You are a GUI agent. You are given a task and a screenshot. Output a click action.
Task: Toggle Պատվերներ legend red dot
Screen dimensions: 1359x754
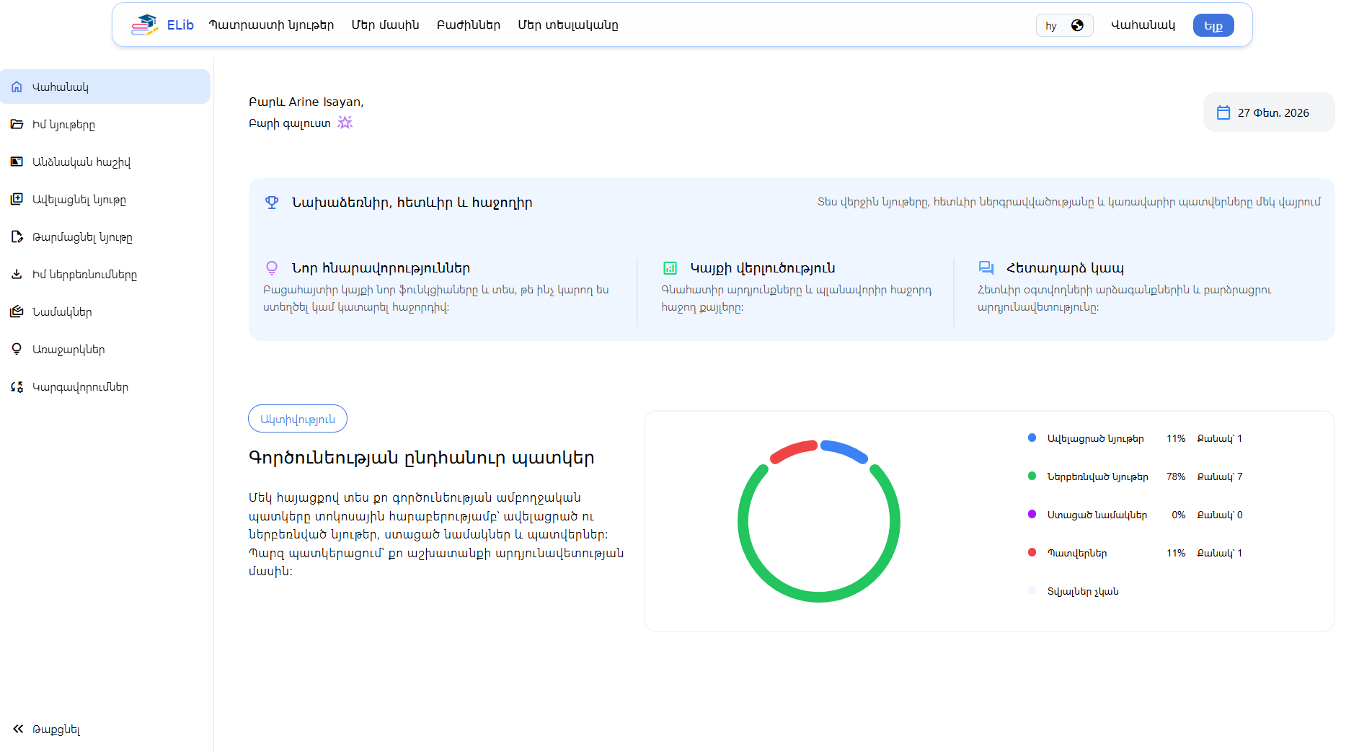coord(1032,553)
